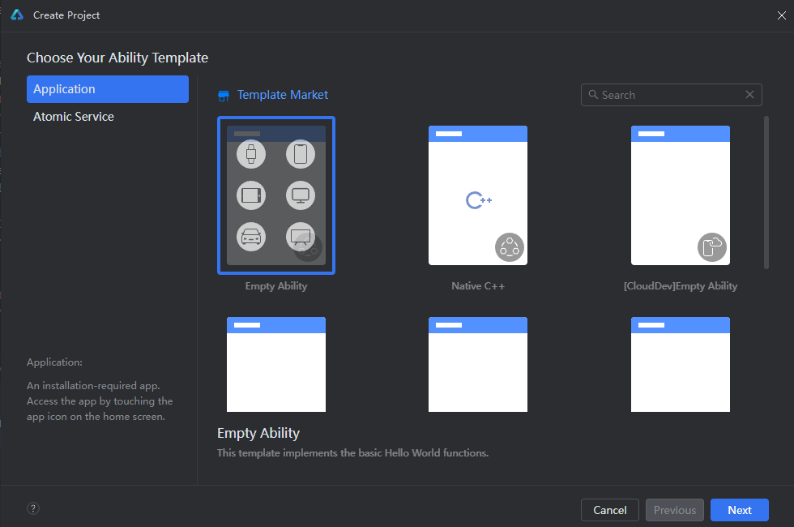
Task: Click the TV monitor device icon
Action: tap(301, 195)
